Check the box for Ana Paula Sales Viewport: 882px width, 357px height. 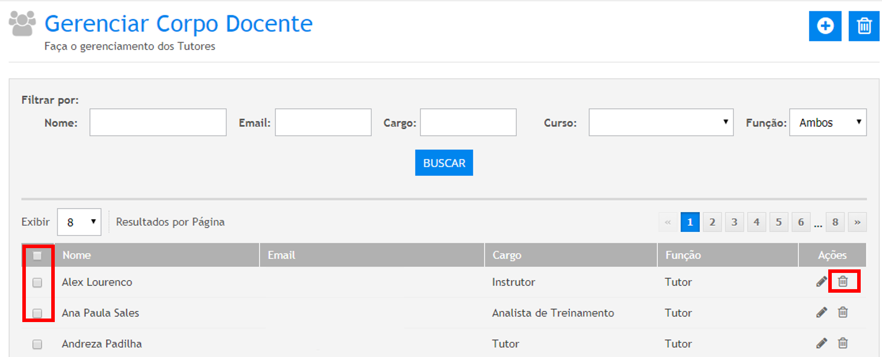point(38,313)
